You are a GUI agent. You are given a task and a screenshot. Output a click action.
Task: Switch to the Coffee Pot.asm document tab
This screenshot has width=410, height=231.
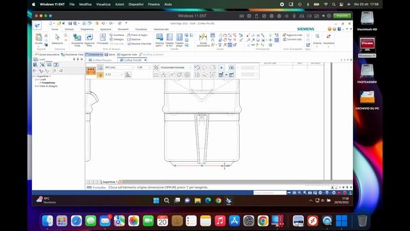click(x=100, y=60)
